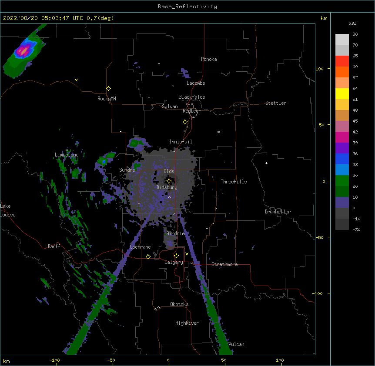The width and height of the screenshot is (375, 366).
Task: Click the RedDeer city label
Action: pos(191,111)
